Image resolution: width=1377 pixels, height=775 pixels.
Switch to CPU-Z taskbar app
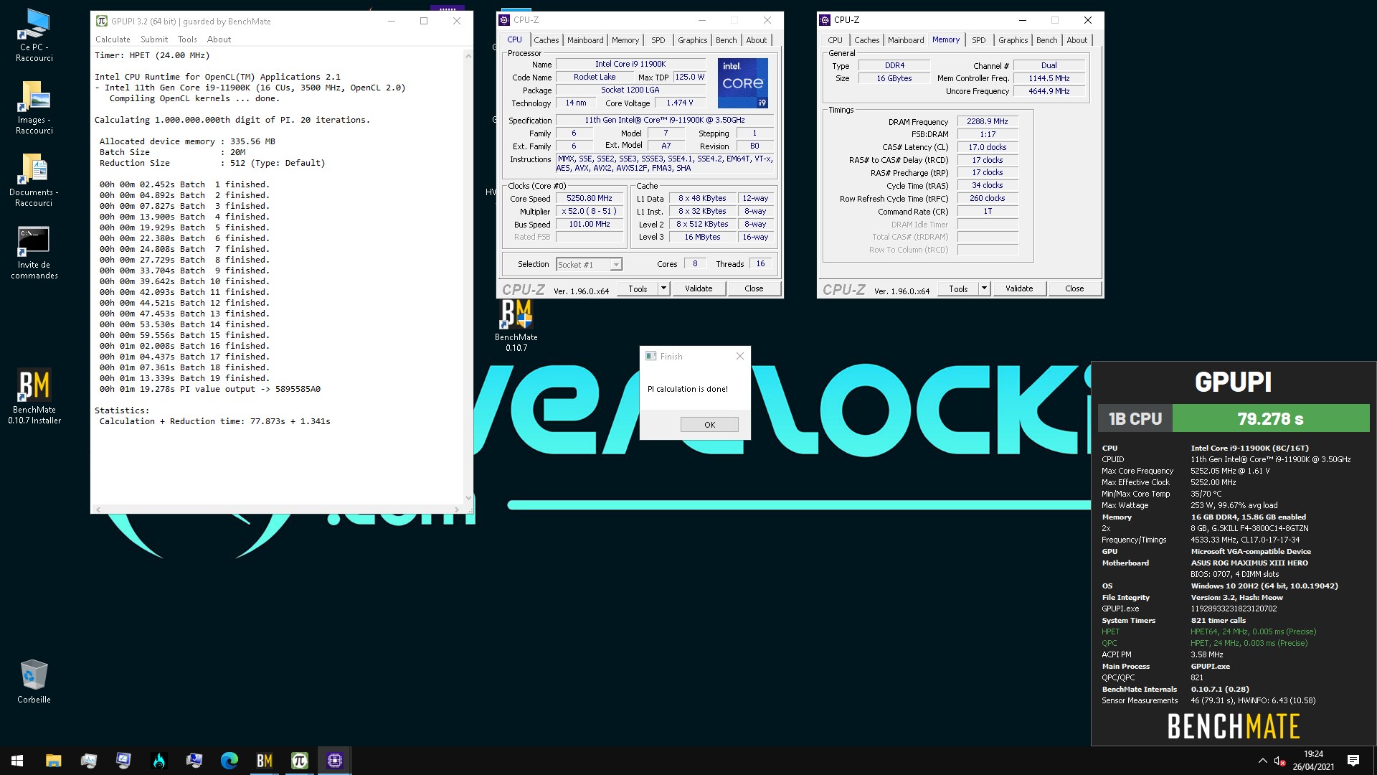click(x=334, y=761)
